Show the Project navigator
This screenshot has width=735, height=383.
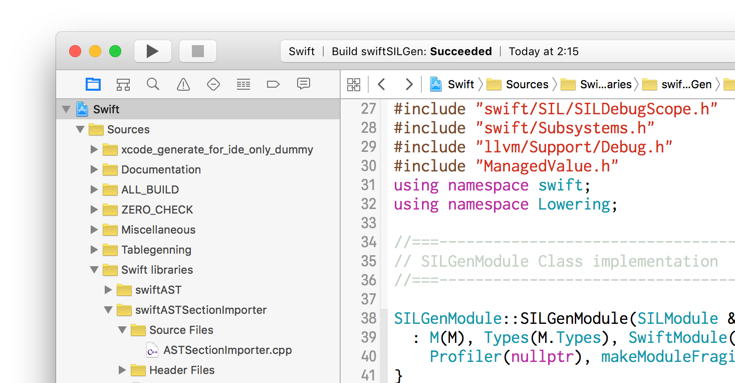93,84
